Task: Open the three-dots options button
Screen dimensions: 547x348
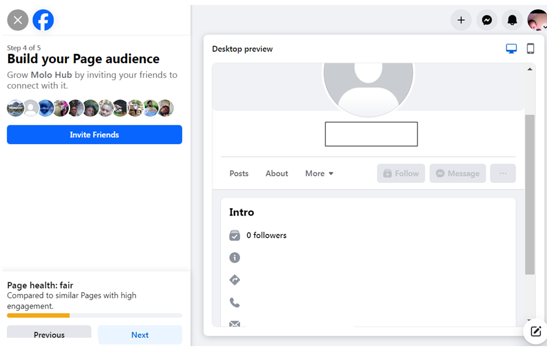Action: coord(503,173)
